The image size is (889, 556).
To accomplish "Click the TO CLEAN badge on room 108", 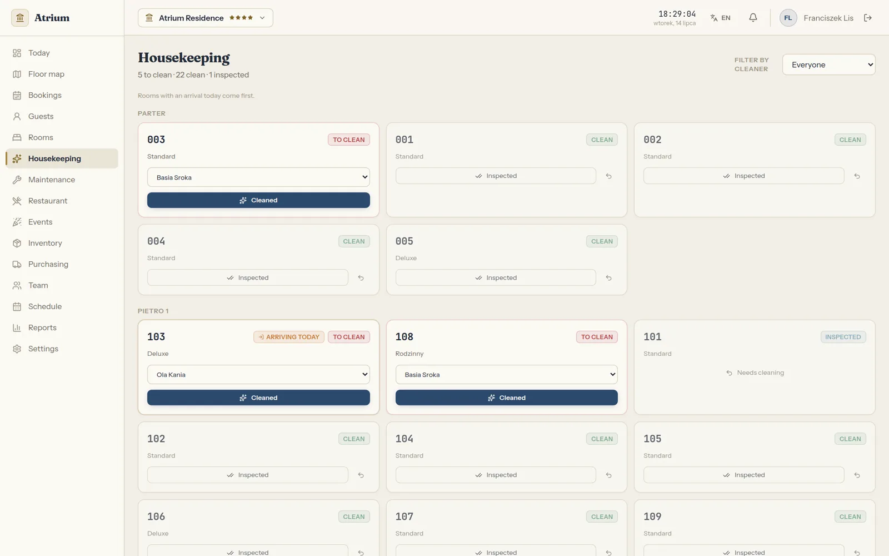I will [x=597, y=337].
